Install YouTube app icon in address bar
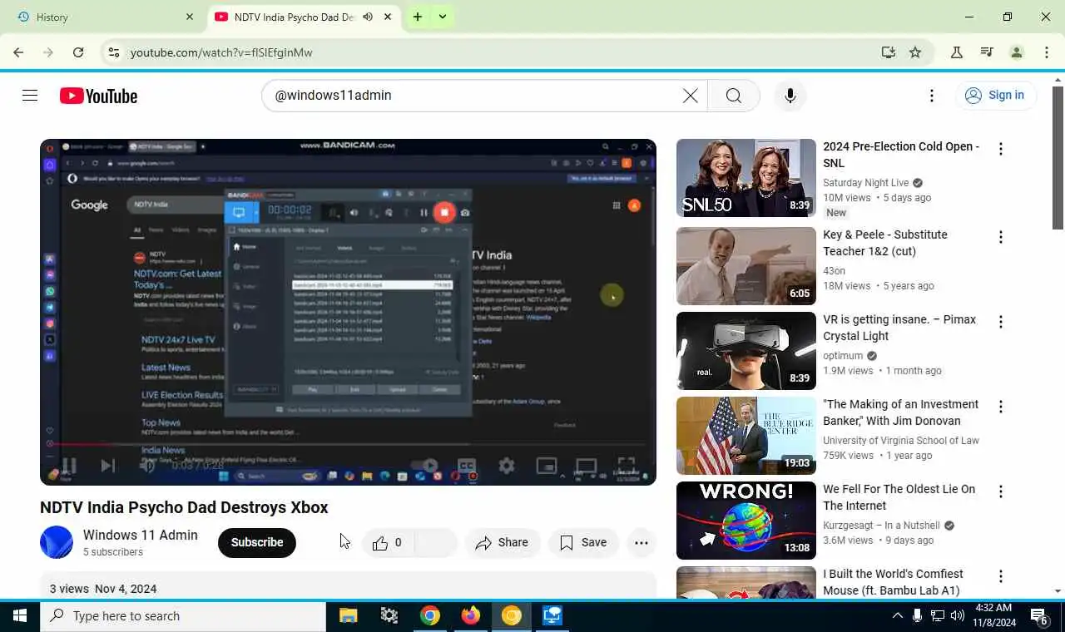The image size is (1065, 632). pyautogui.click(x=889, y=52)
